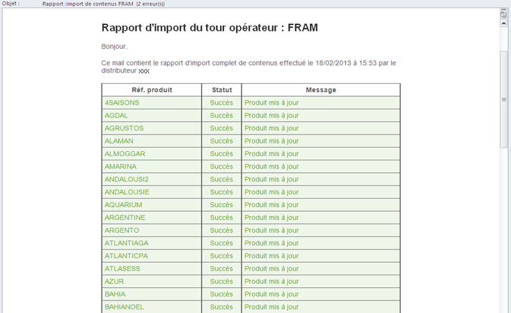Click the small icon above the scroll arrow
Screen dimensions: 511x313
coord(503,14)
